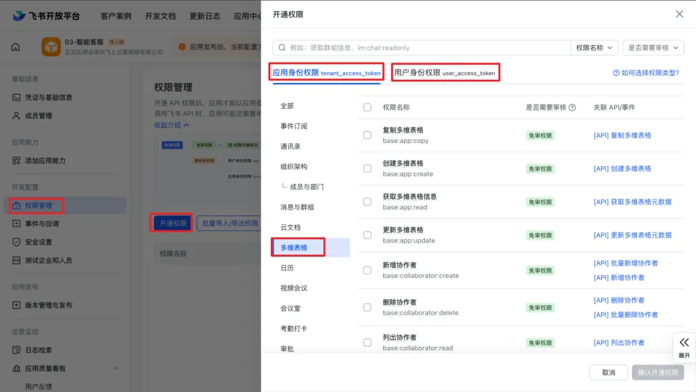
Task: Click the search magnifier icon in dialog
Action: pyautogui.click(x=282, y=48)
